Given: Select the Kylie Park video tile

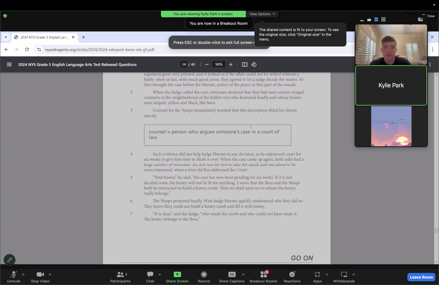Looking at the screenshot, I should (x=391, y=85).
